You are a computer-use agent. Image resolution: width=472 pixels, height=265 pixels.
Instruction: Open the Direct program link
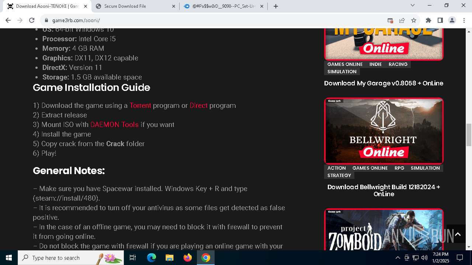coord(198,105)
